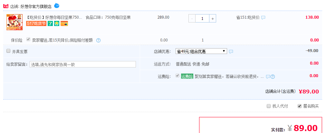Increase quantity with the plus button
This screenshot has height=133, width=326.
212,19
